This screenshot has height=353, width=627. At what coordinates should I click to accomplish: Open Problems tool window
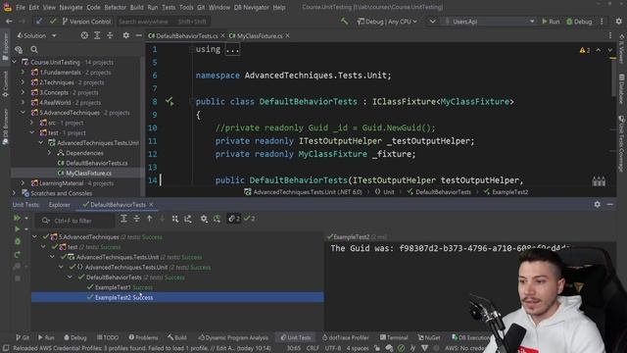tap(143, 337)
